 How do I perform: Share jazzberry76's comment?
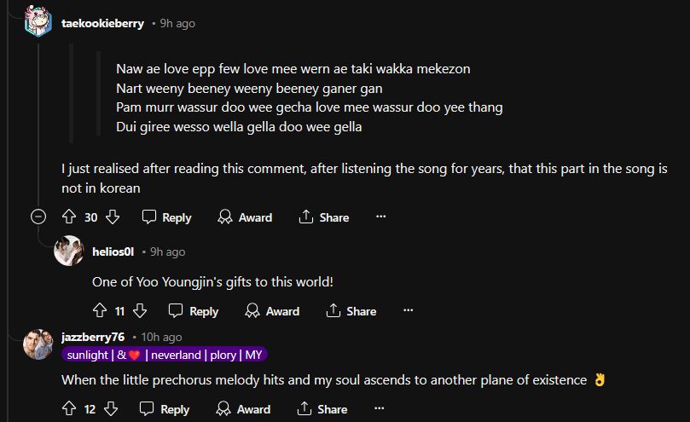click(x=323, y=409)
